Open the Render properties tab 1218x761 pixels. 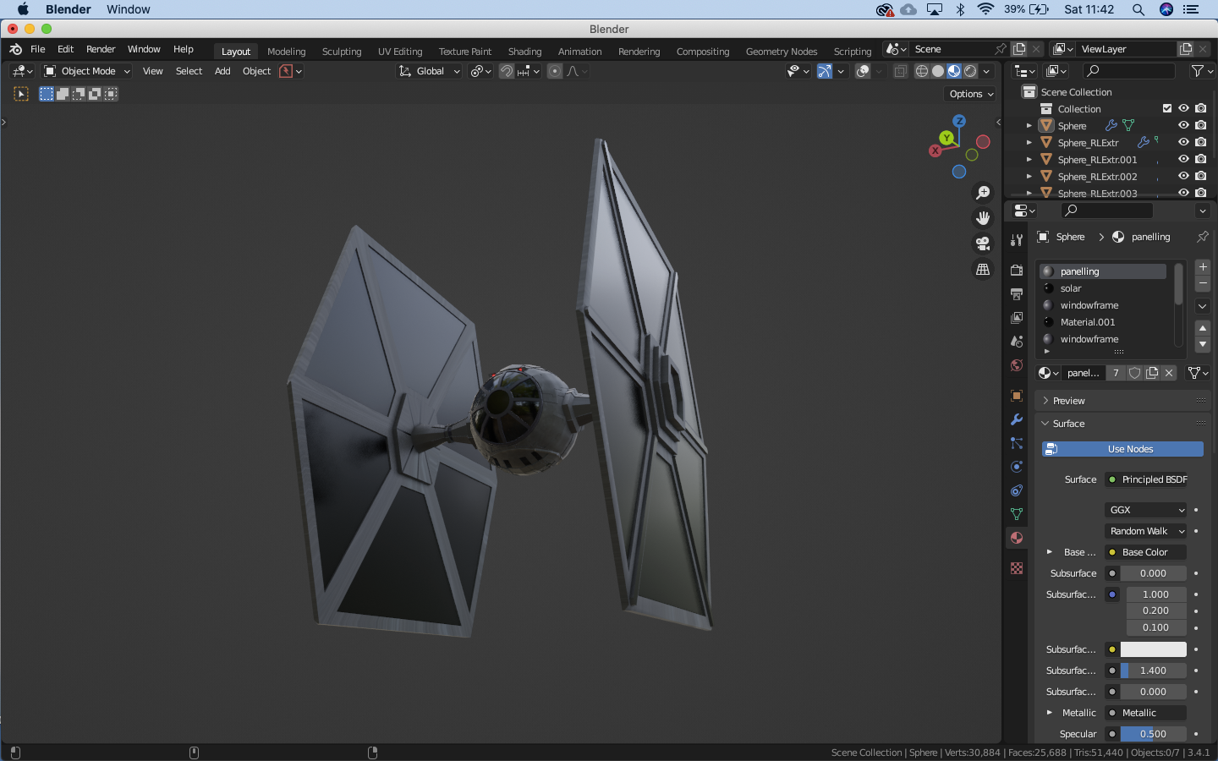pos(1017,271)
